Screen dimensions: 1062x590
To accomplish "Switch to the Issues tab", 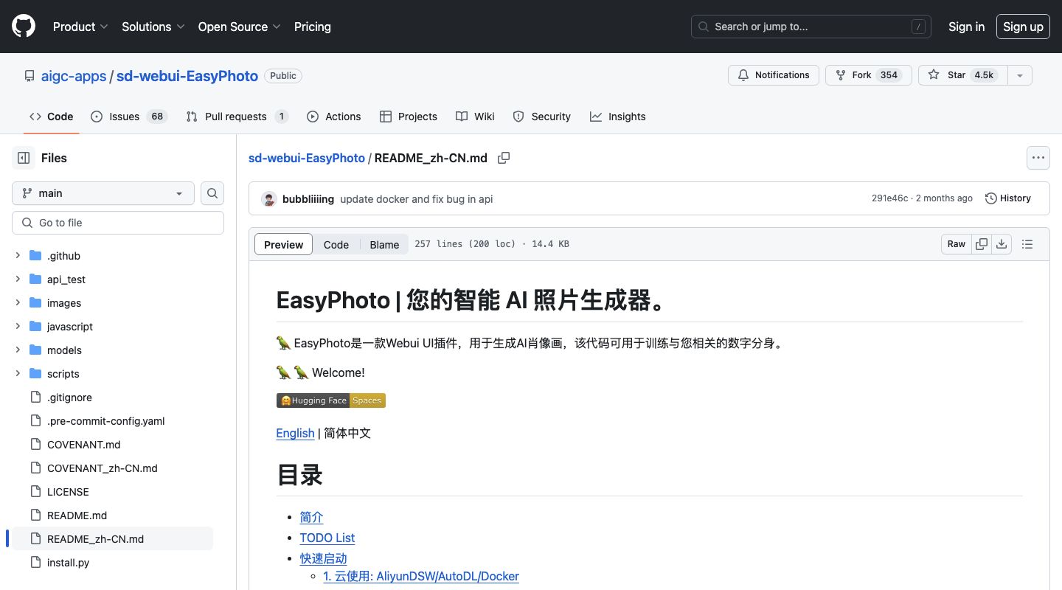I will [x=129, y=117].
